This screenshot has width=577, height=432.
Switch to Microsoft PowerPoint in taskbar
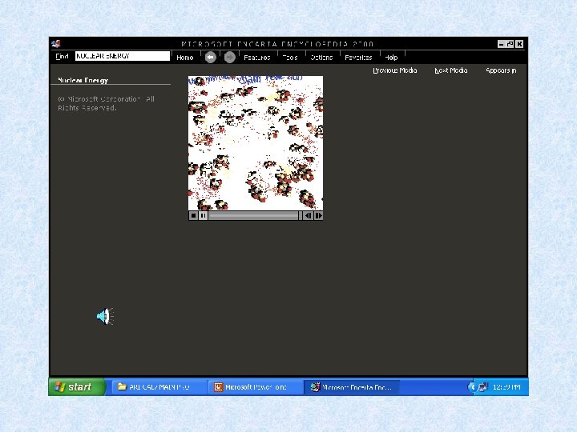(x=255, y=387)
